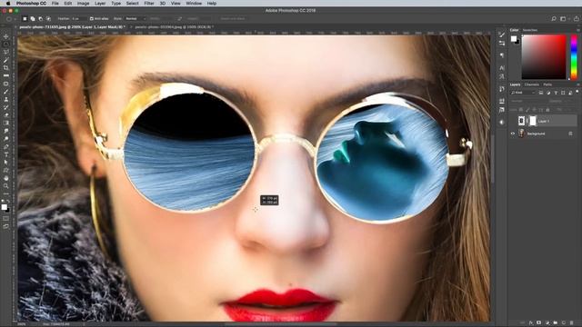
Task: Open the layer blend mode dropdown
Action: [x=524, y=101]
